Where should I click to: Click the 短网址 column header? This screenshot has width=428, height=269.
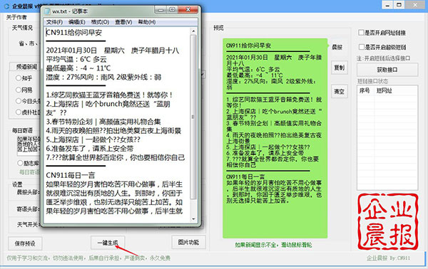click(x=384, y=90)
